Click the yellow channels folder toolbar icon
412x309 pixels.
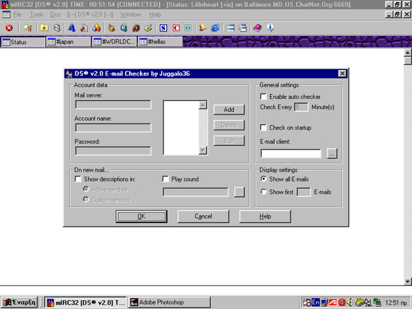(44, 28)
